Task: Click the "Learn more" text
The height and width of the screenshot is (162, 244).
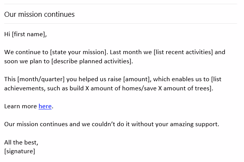Action: [x=20, y=106]
